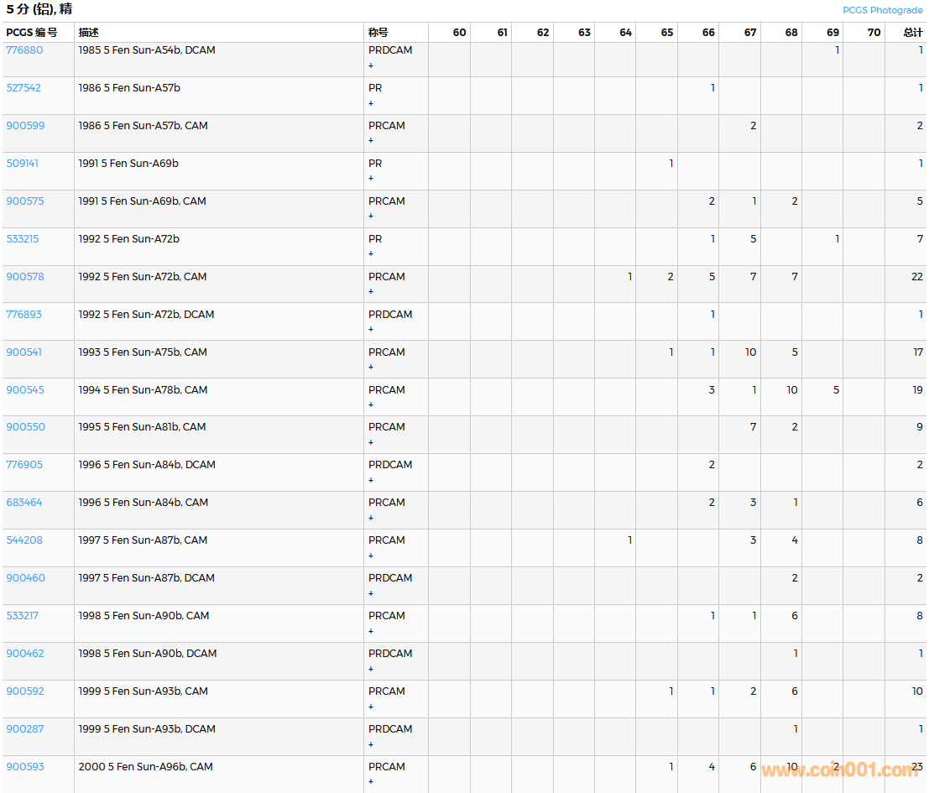Open PCGS number 900460 link
The height and width of the screenshot is (793, 929).
pyautogui.click(x=25, y=578)
